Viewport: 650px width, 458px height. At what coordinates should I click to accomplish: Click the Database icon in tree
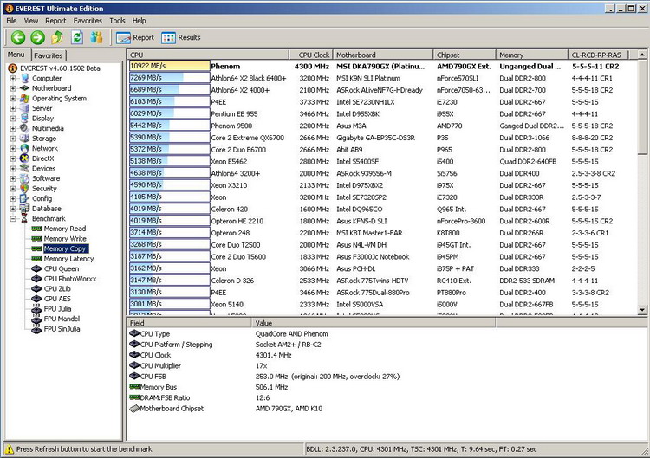click(x=24, y=209)
